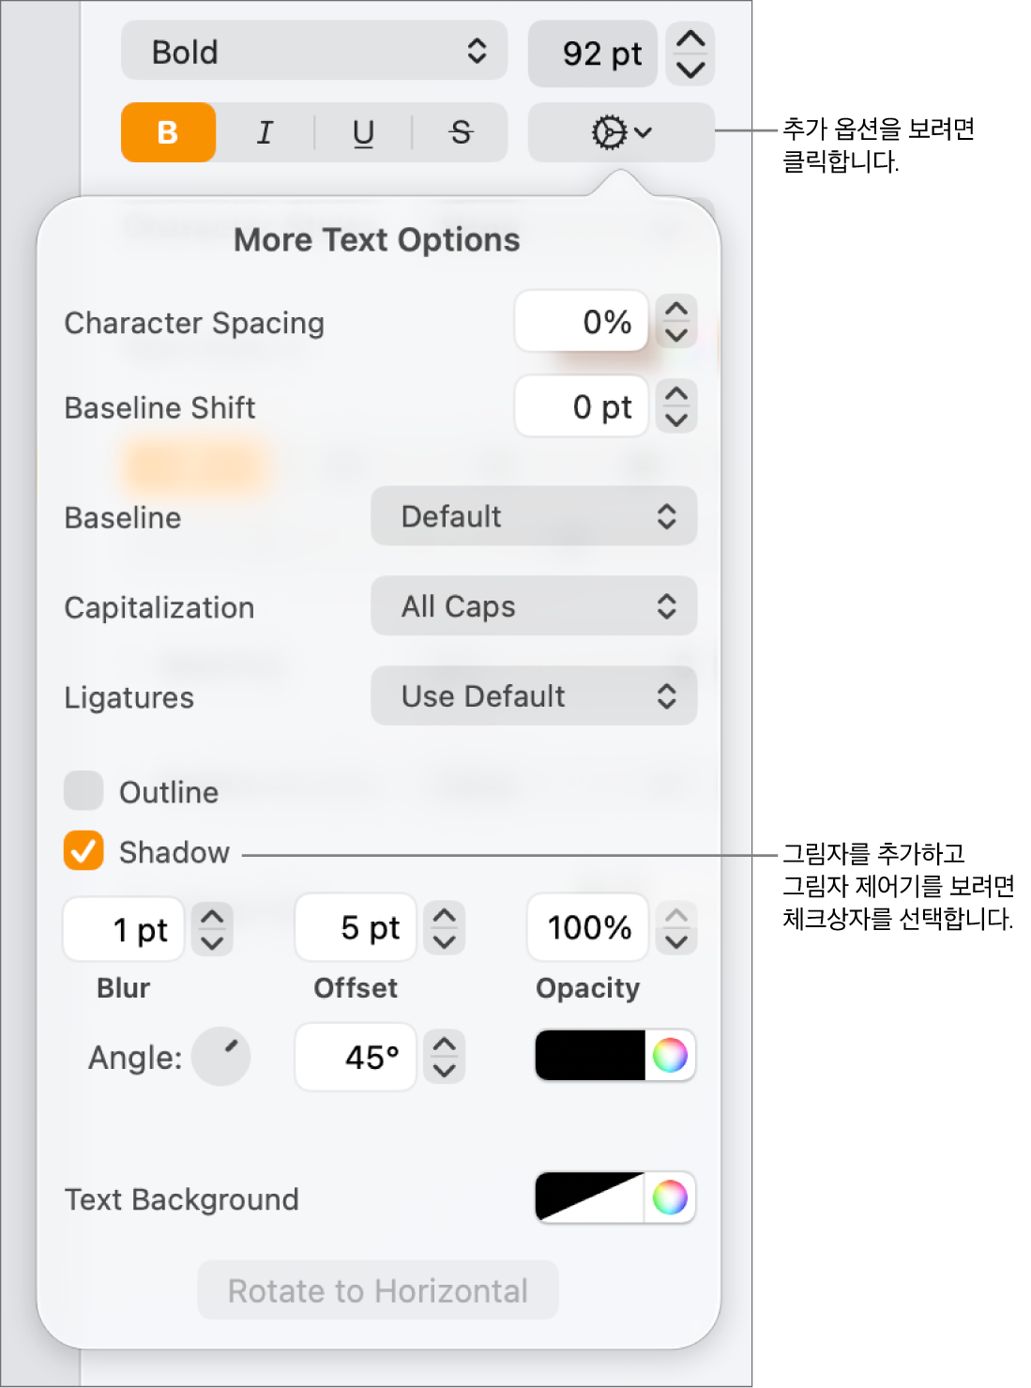Click the Rotate to Horizontal button

[378, 1290]
